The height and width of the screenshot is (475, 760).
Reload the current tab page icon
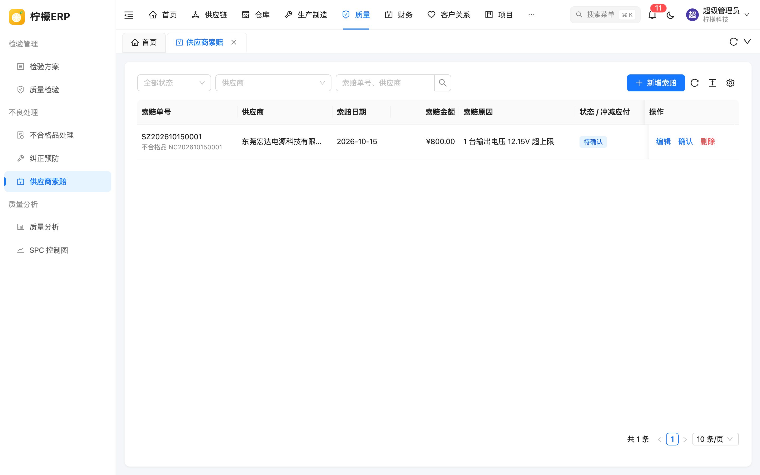[x=733, y=42]
